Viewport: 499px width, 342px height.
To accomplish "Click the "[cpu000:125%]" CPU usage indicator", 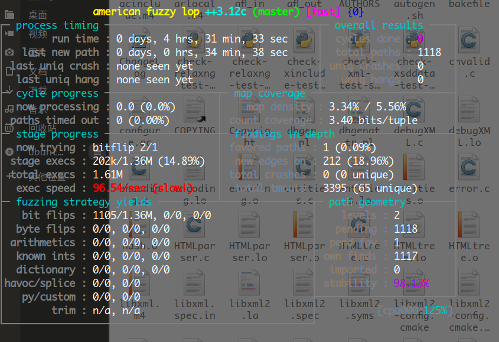I will [x=415, y=310].
